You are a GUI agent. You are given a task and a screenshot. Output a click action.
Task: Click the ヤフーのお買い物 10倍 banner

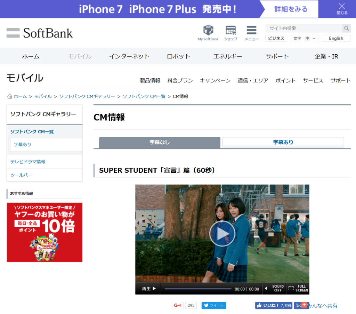coord(44,232)
